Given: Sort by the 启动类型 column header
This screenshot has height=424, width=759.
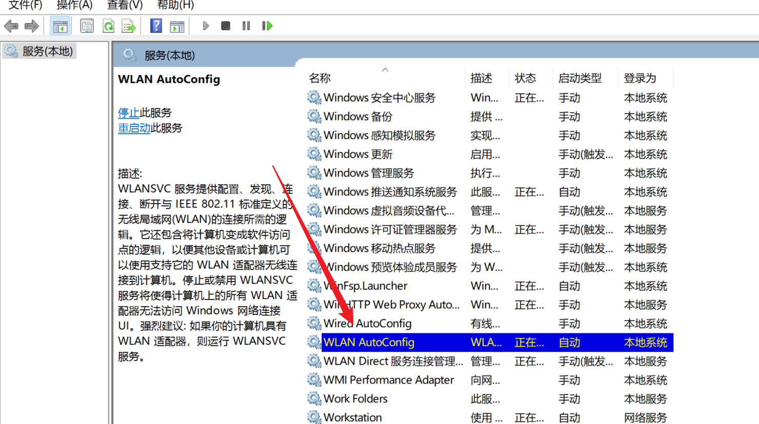Looking at the screenshot, I should pos(580,78).
